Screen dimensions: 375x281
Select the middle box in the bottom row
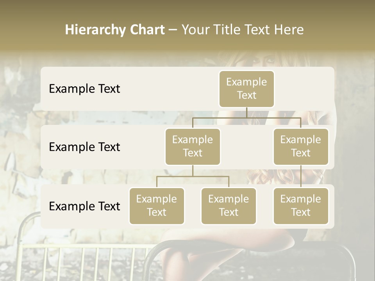pyautogui.click(x=229, y=206)
